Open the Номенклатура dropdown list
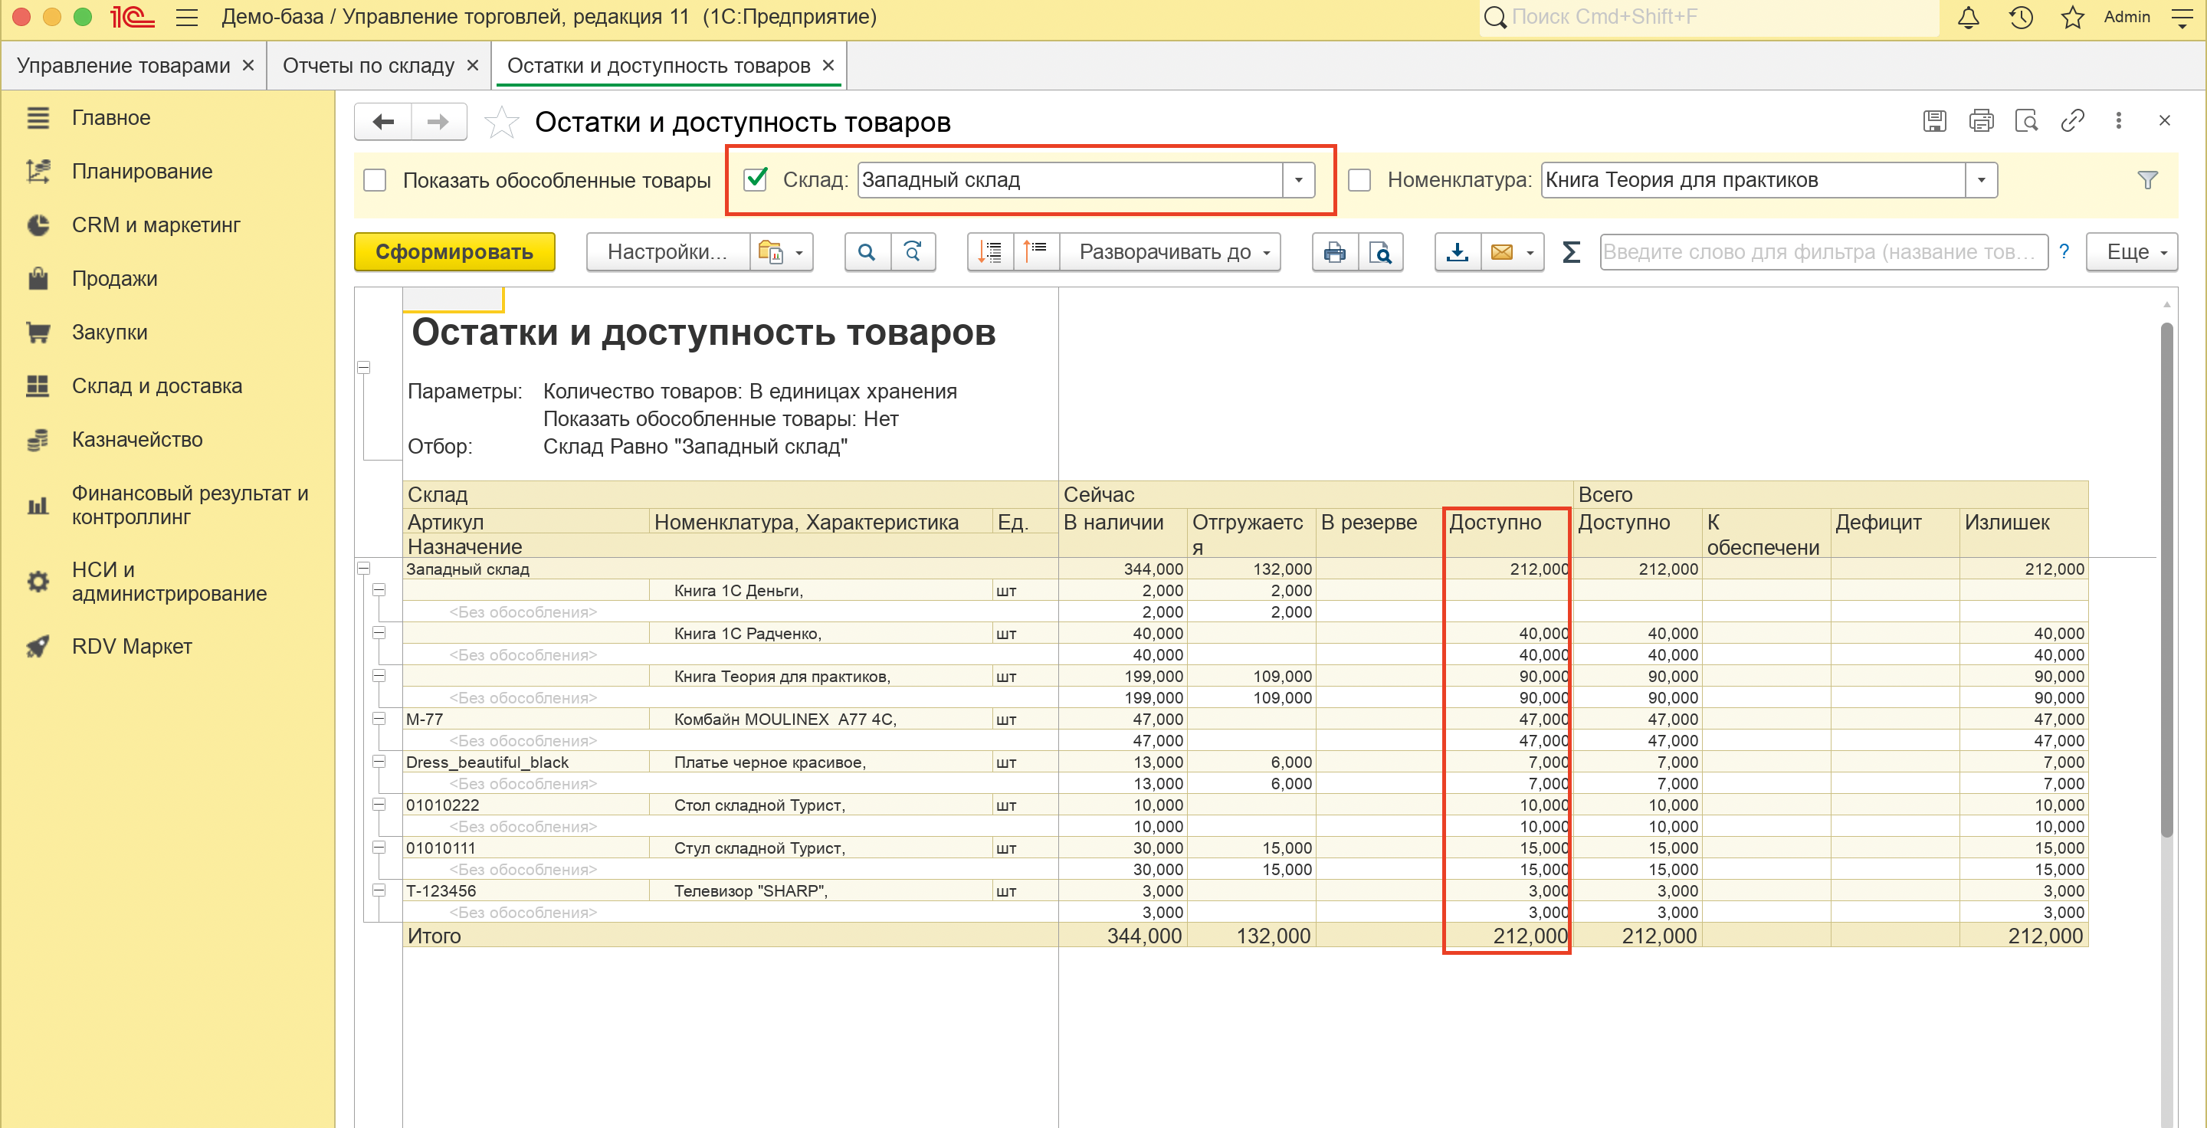2207x1128 pixels. [1982, 180]
